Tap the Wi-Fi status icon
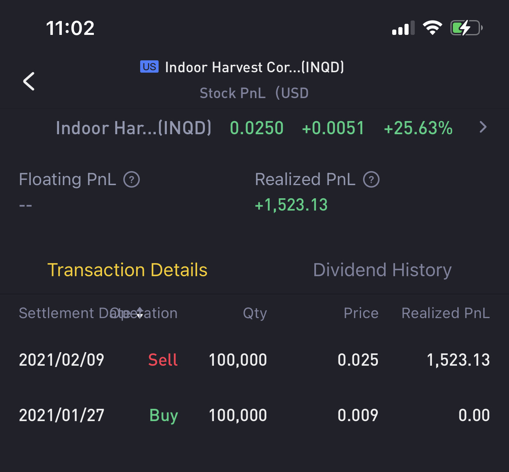The image size is (509, 472). pyautogui.click(x=432, y=28)
